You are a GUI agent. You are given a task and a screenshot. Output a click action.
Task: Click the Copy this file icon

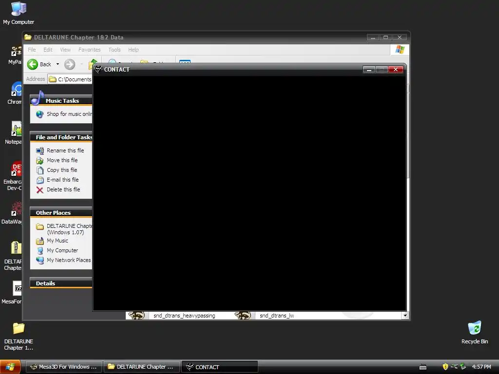[x=40, y=170]
